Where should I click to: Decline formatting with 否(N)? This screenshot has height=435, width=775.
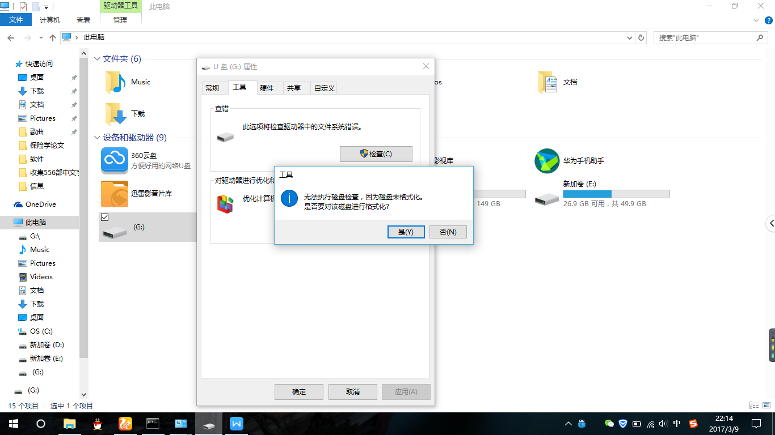pyautogui.click(x=448, y=232)
